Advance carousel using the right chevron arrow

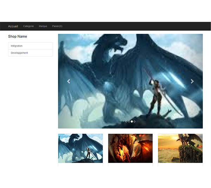[x=192, y=81]
